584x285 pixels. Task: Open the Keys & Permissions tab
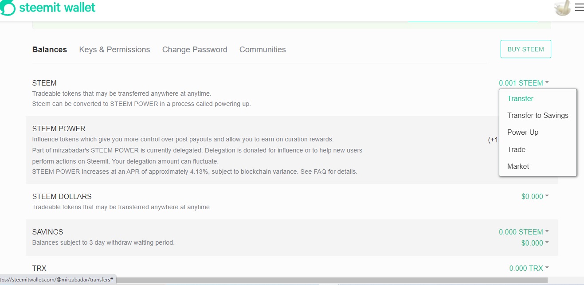coord(114,50)
